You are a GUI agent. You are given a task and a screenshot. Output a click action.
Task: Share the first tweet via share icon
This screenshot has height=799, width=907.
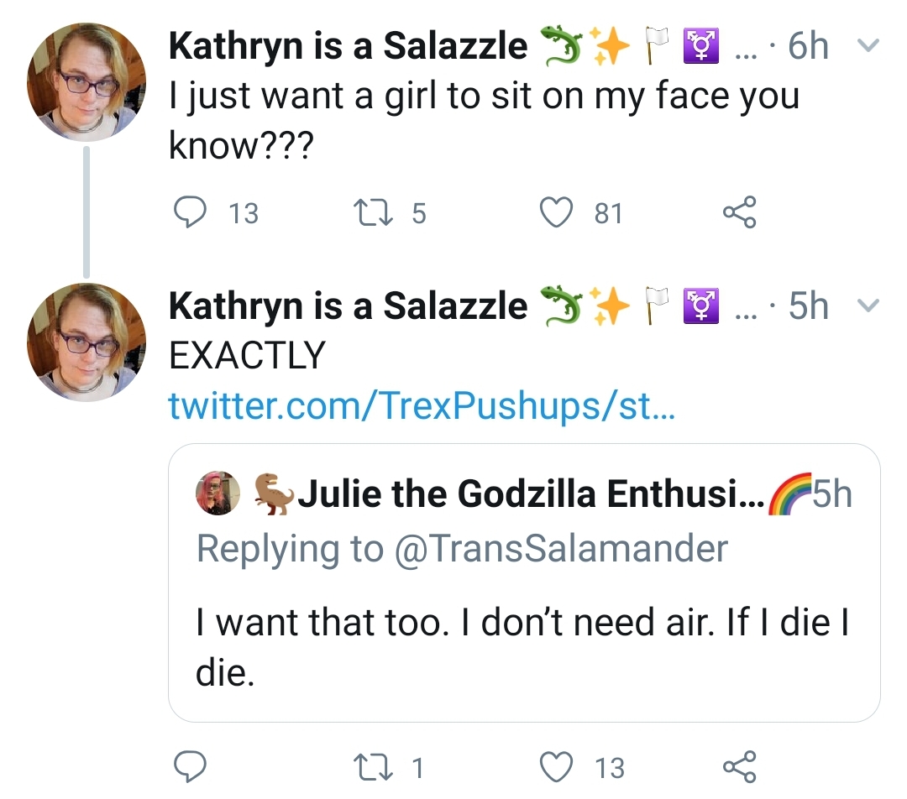739,212
